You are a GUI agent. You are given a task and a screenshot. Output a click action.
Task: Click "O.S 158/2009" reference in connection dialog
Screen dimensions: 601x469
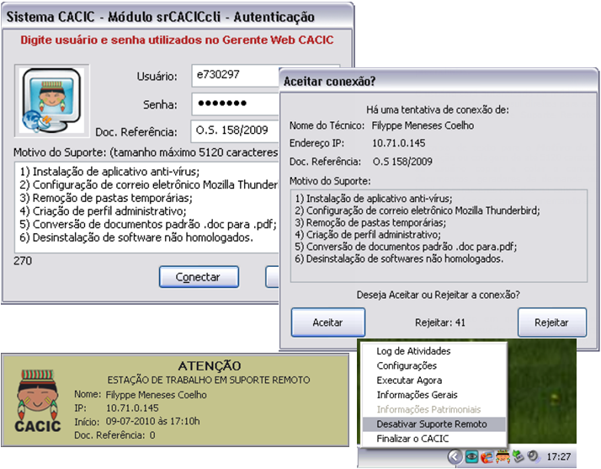(402, 162)
